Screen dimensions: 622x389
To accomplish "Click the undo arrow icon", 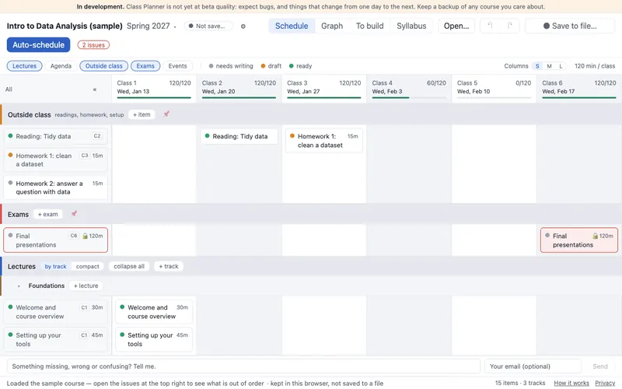I will coord(490,26).
